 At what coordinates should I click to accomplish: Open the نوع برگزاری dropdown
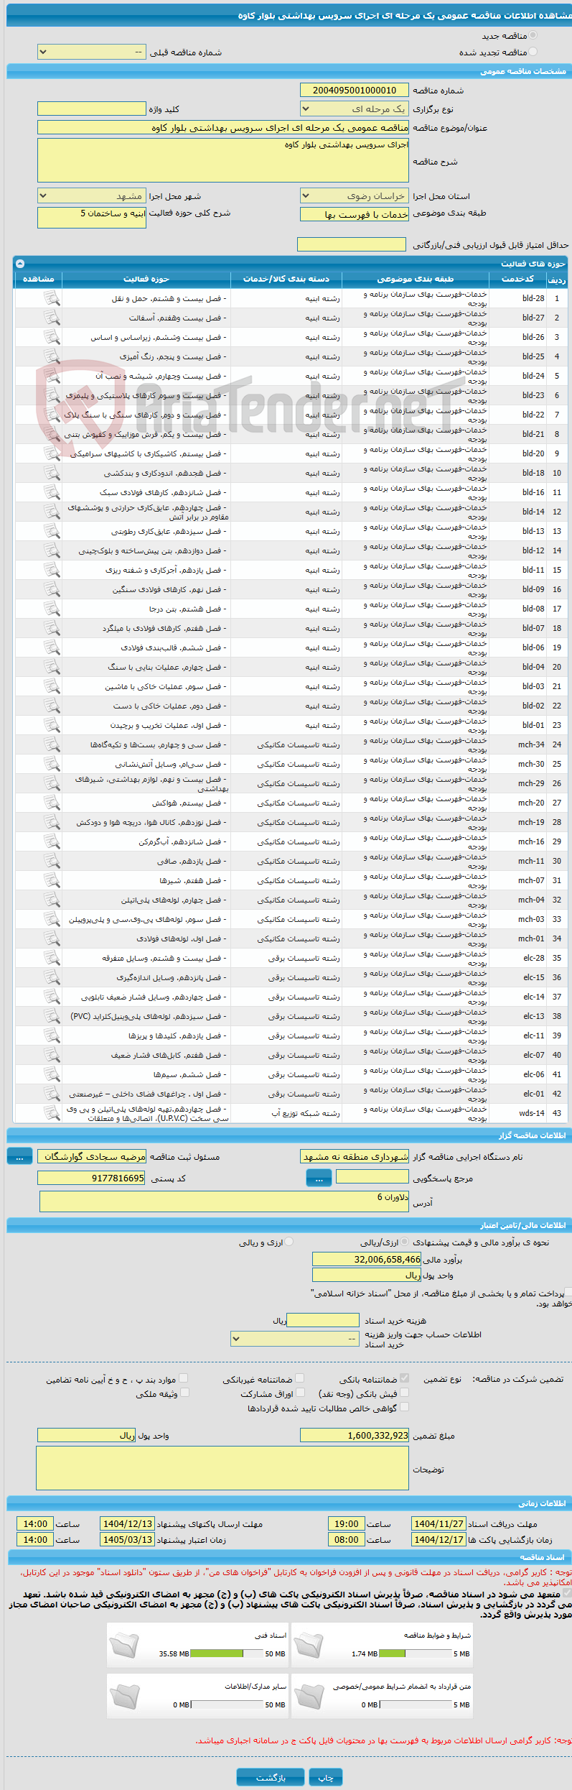point(355,109)
